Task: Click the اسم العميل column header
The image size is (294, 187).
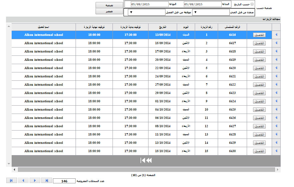Action: pyautogui.click(x=44, y=27)
